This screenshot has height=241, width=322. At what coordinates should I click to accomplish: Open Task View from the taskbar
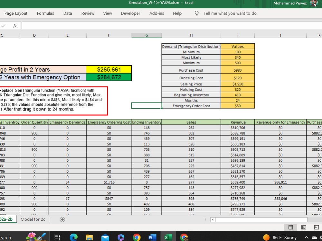coord(57,237)
